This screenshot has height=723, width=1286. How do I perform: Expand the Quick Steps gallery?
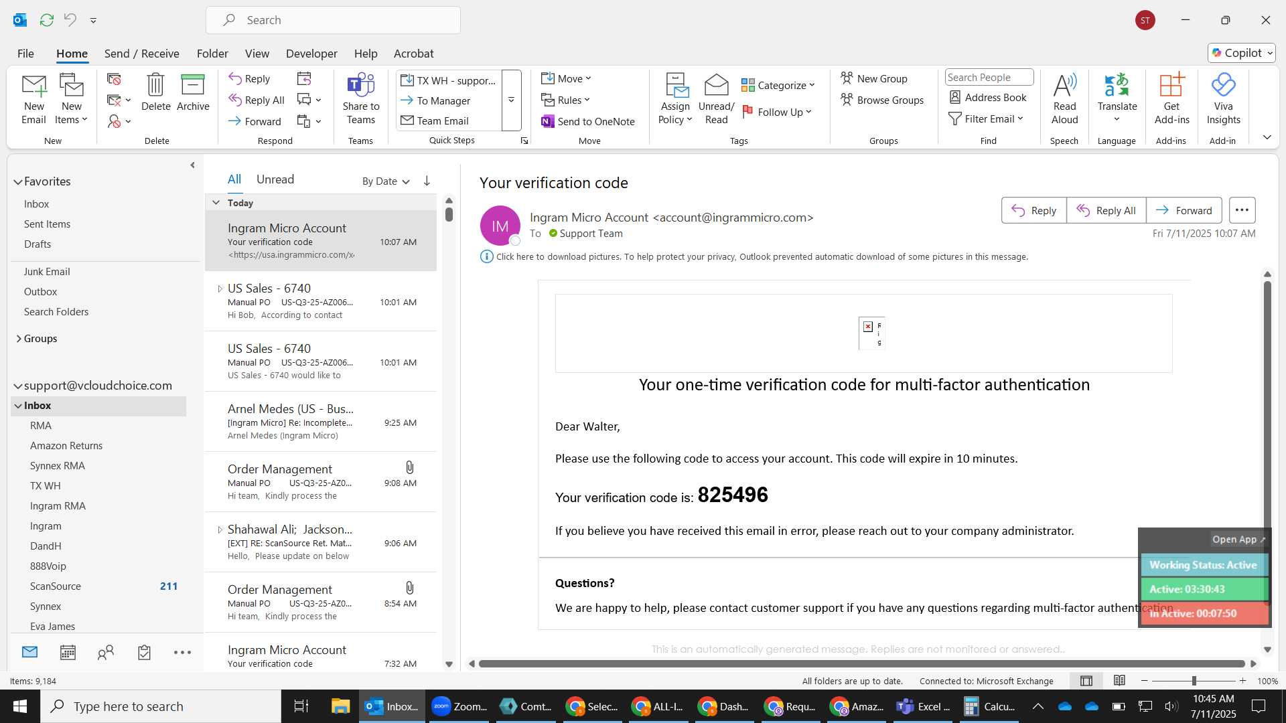511,100
